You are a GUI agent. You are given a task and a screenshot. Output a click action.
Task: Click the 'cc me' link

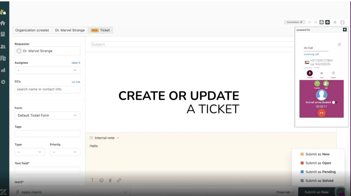[x=76, y=82]
